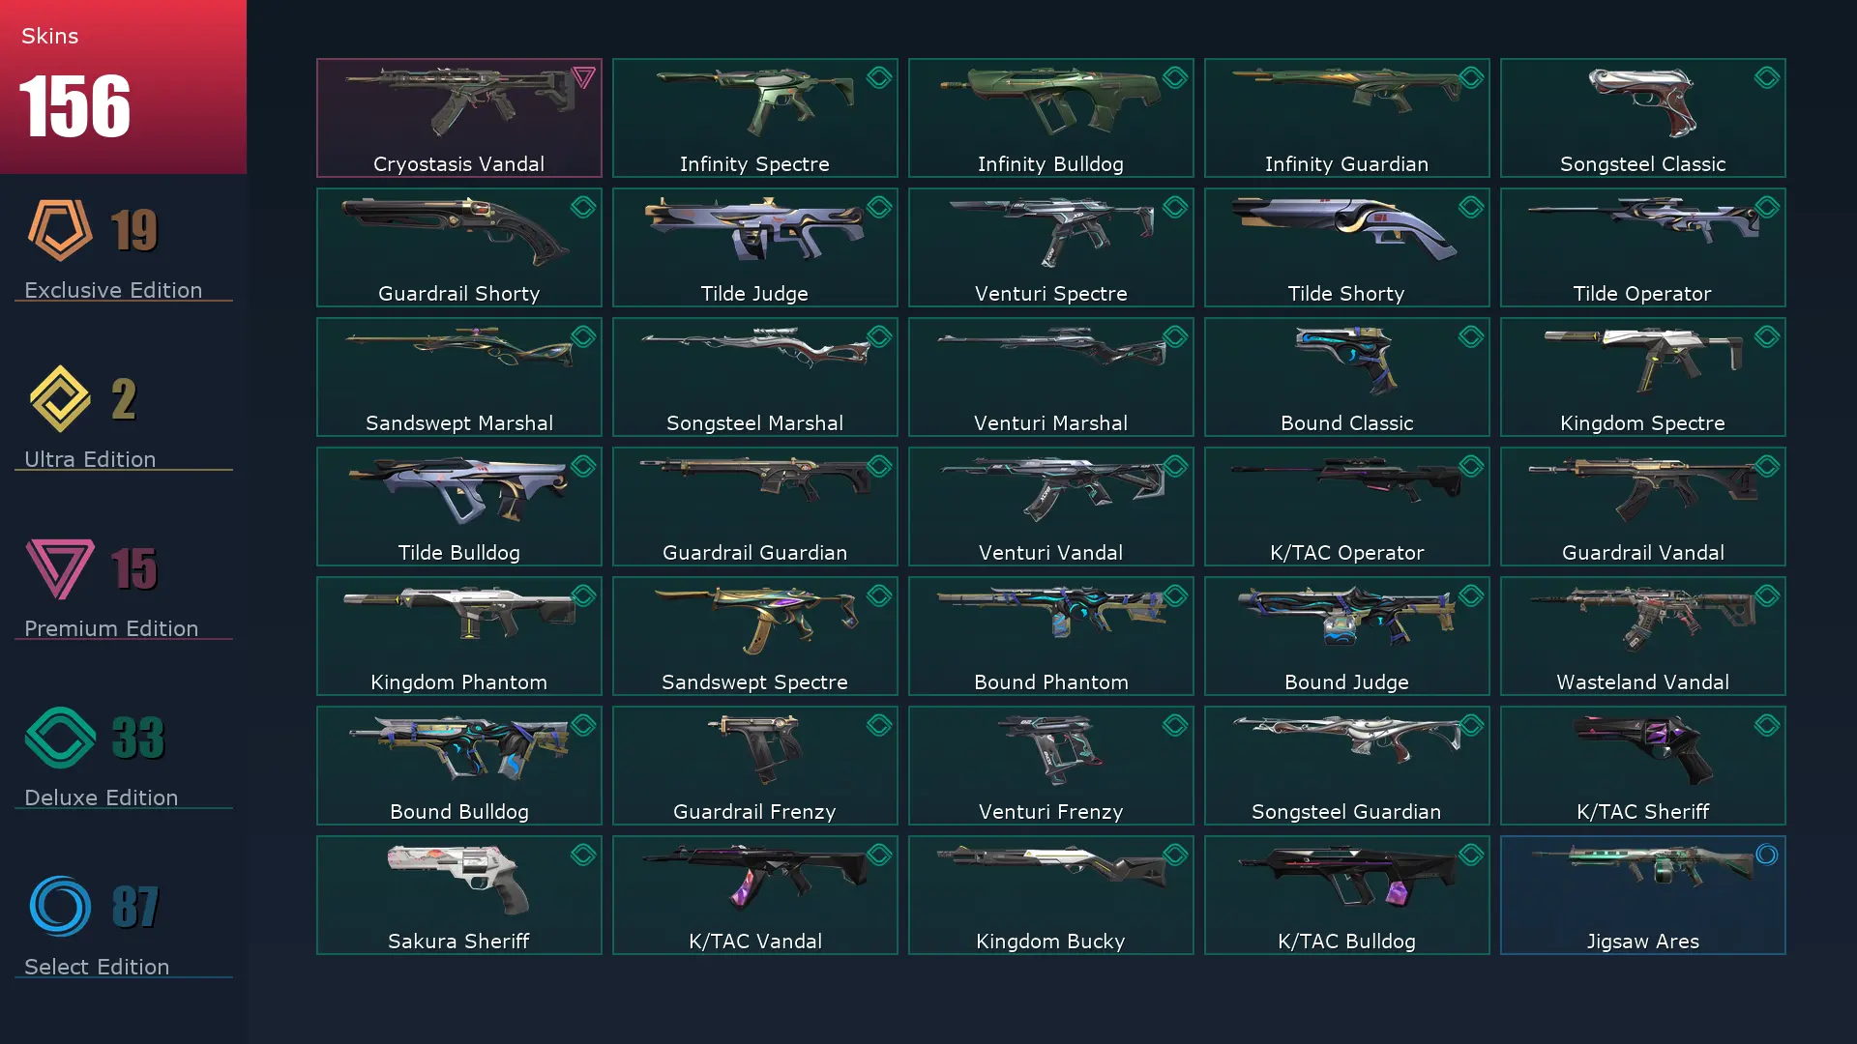Select the Tilde Operator skin card
1857x1044 pixels.
click(1642, 247)
